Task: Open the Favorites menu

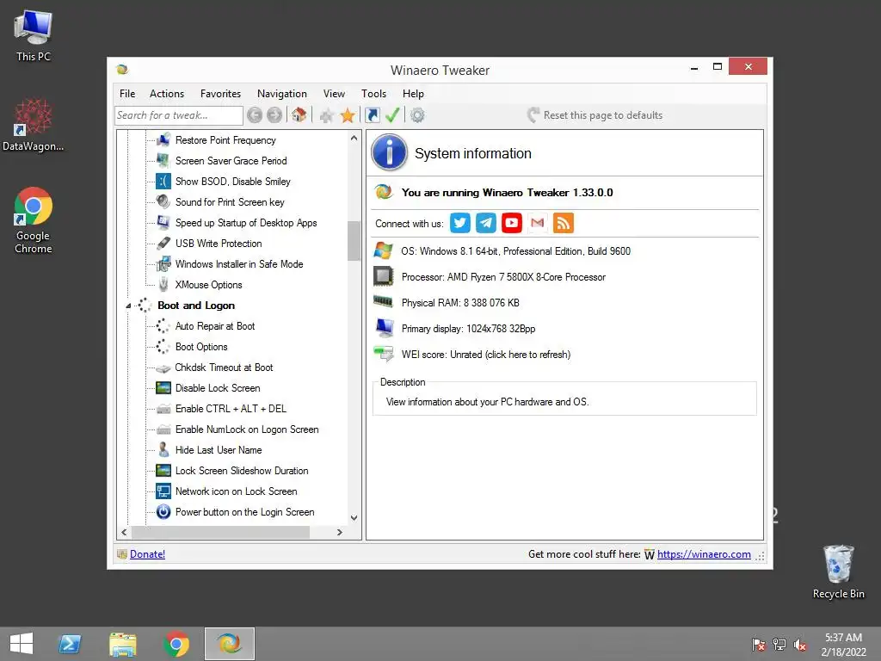Action: click(221, 94)
